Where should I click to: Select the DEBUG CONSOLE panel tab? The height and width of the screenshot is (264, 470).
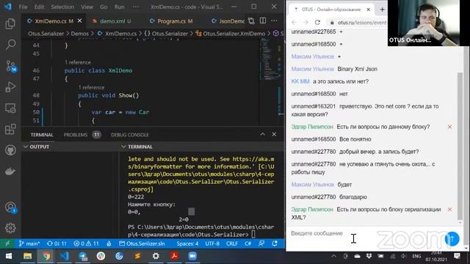coord(130,135)
